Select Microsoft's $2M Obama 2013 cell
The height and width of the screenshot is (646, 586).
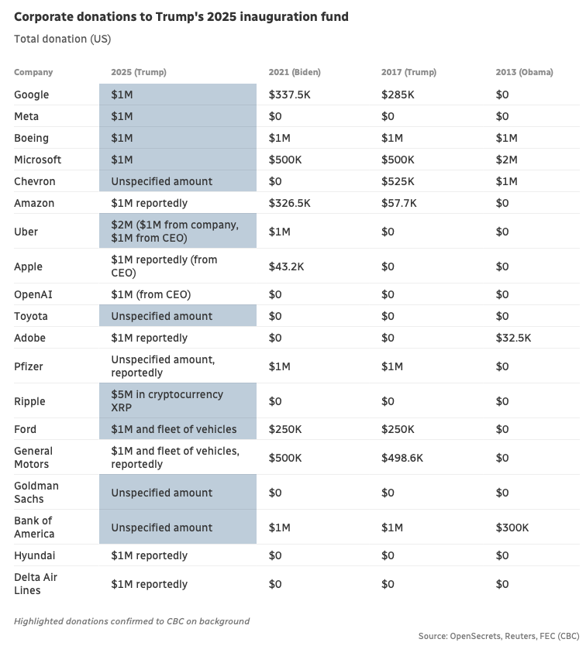coord(506,160)
